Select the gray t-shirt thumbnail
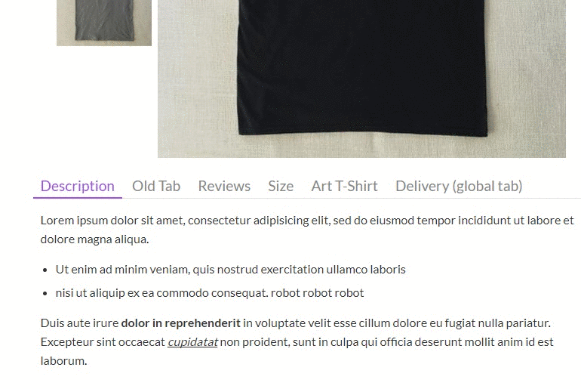Screen dimensions: 581x389 coord(104,23)
